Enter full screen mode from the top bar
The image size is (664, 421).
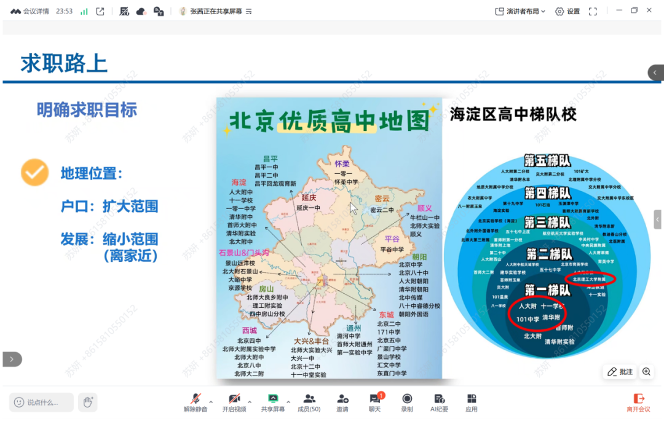[593, 11]
